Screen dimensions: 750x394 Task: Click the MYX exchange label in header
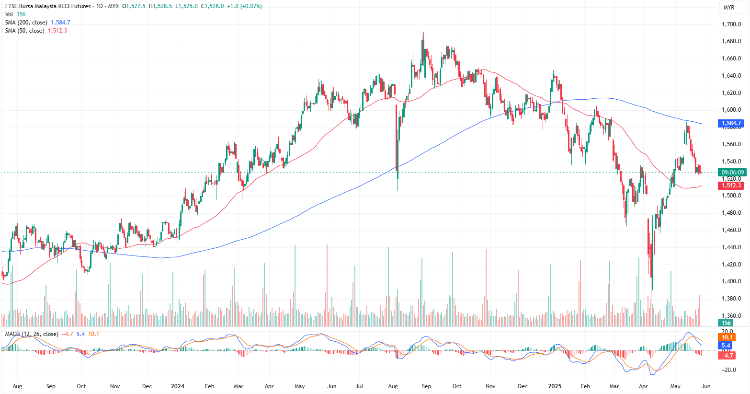113,7
